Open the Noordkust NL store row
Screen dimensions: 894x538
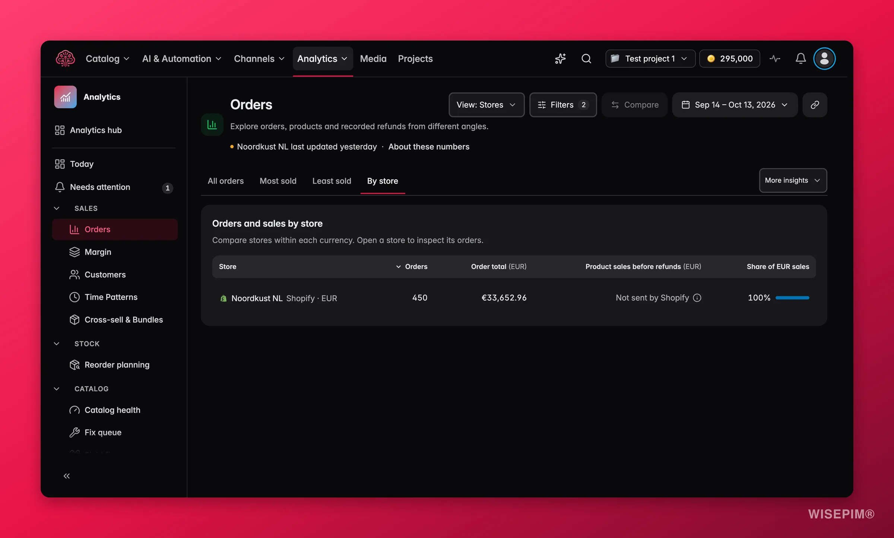pos(514,298)
